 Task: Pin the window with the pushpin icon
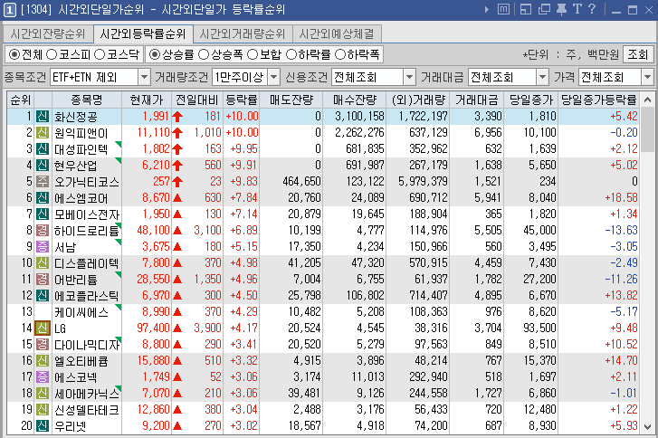click(x=561, y=9)
